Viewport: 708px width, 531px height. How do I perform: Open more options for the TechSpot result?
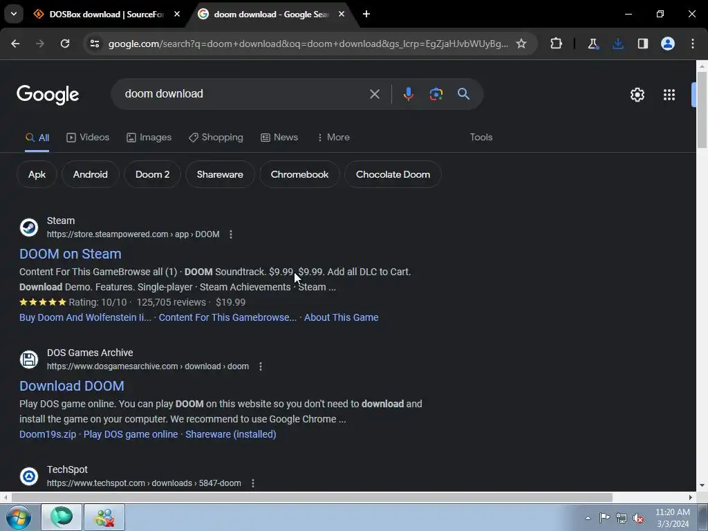(x=253, y=483)
